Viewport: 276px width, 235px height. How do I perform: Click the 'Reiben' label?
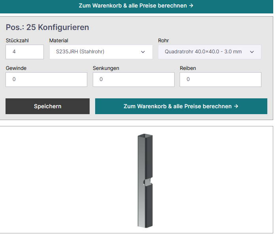click(x=188, y=68)
